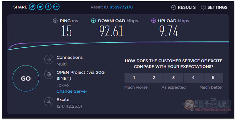This screenshot has height=120, width=236.
Task: Click the server globe icon
Action: [x=48, y=74]
